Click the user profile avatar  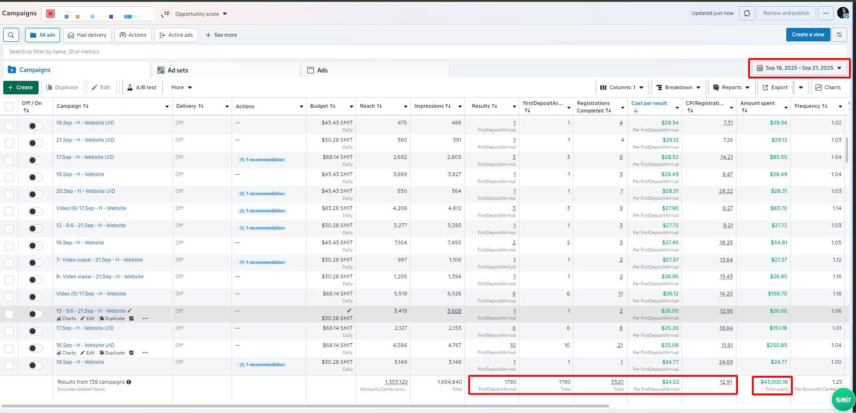coord(843,13)
